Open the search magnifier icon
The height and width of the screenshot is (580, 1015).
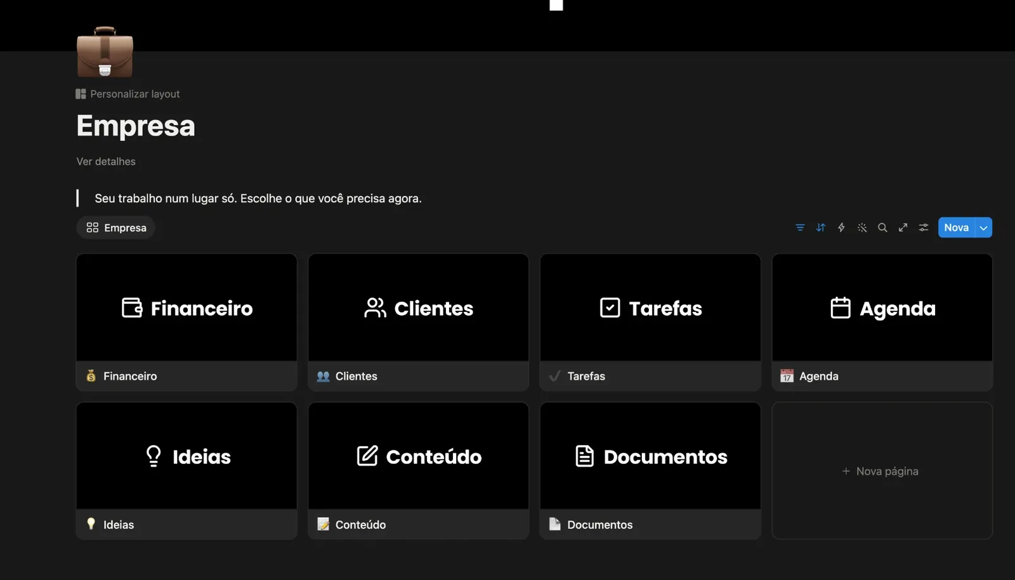point(882,228)
